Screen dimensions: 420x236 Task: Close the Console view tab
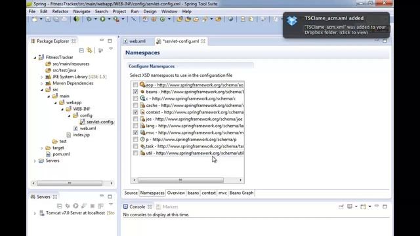(x=150, y=206)
